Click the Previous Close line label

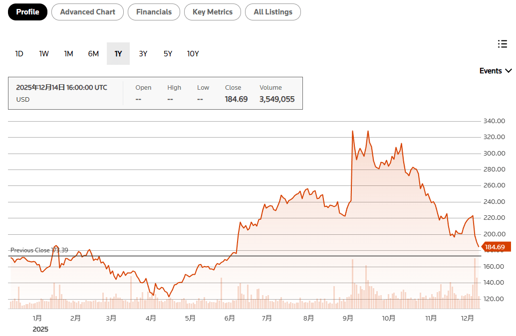tap(39, 250)
